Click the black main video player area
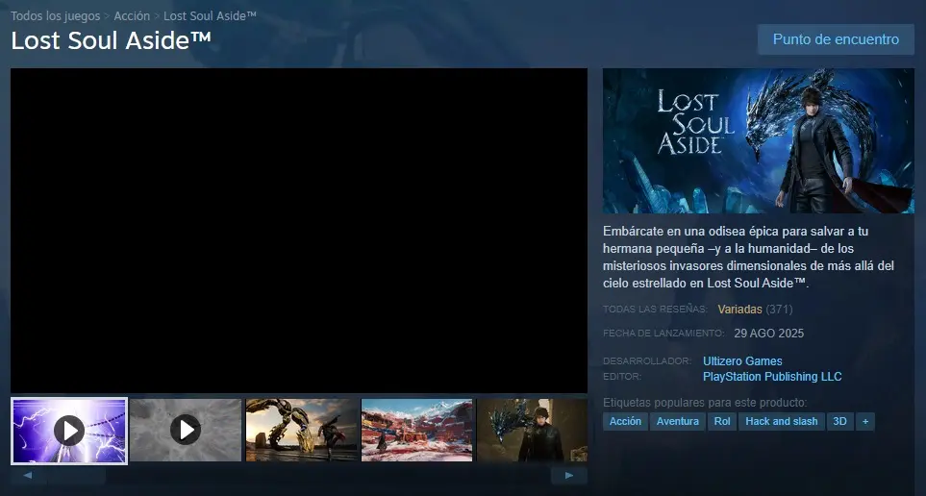Viewport: 926px width, 496px height. [x=299, y=231]
